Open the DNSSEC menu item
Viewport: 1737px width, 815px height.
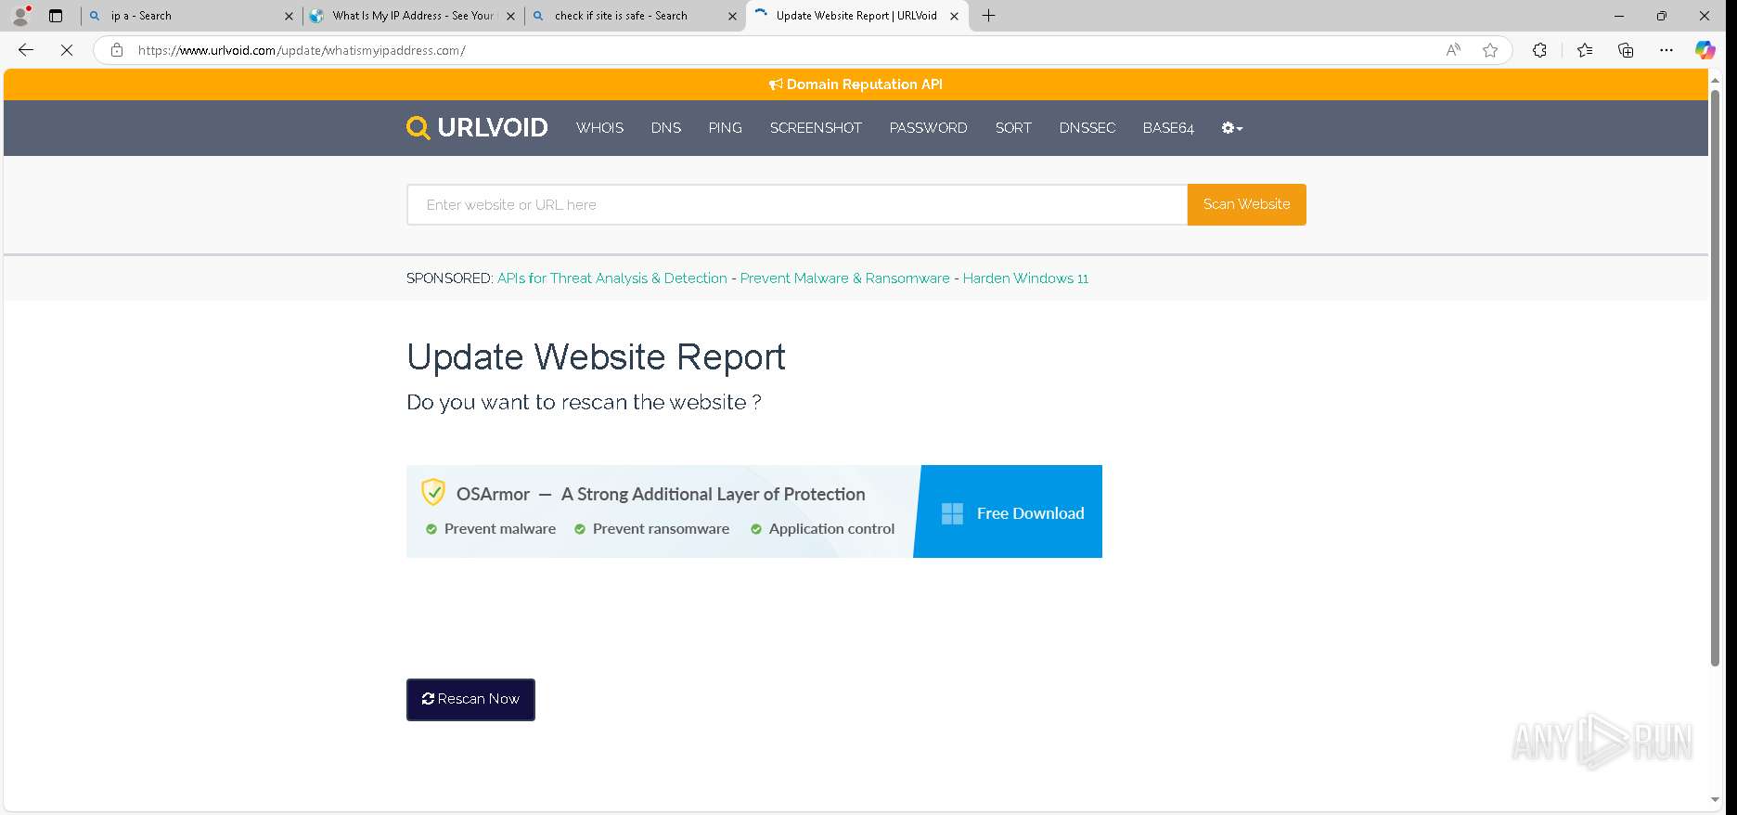pos(1087,128)
